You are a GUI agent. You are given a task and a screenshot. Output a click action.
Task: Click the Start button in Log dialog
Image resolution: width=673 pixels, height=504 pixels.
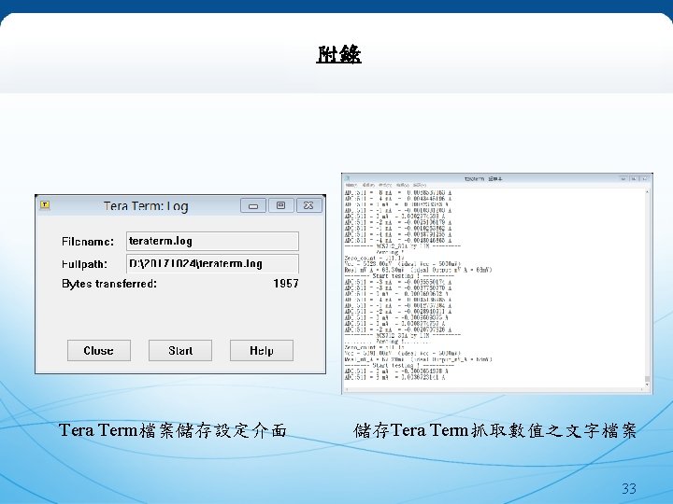point(180,351)
